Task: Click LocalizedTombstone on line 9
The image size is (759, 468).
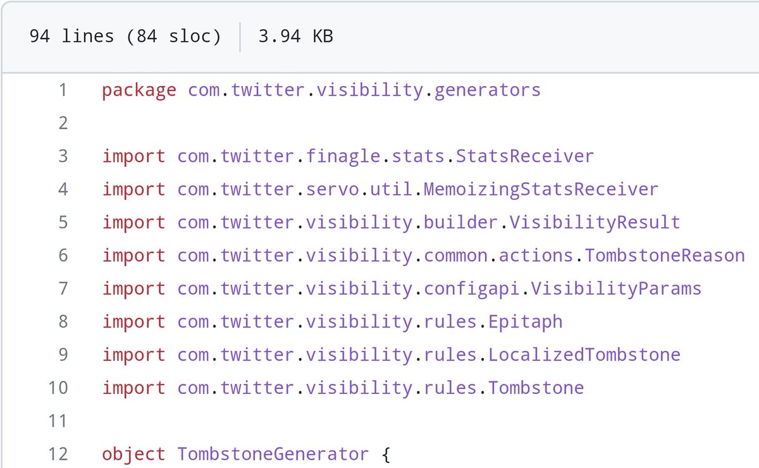Action: 584,354
